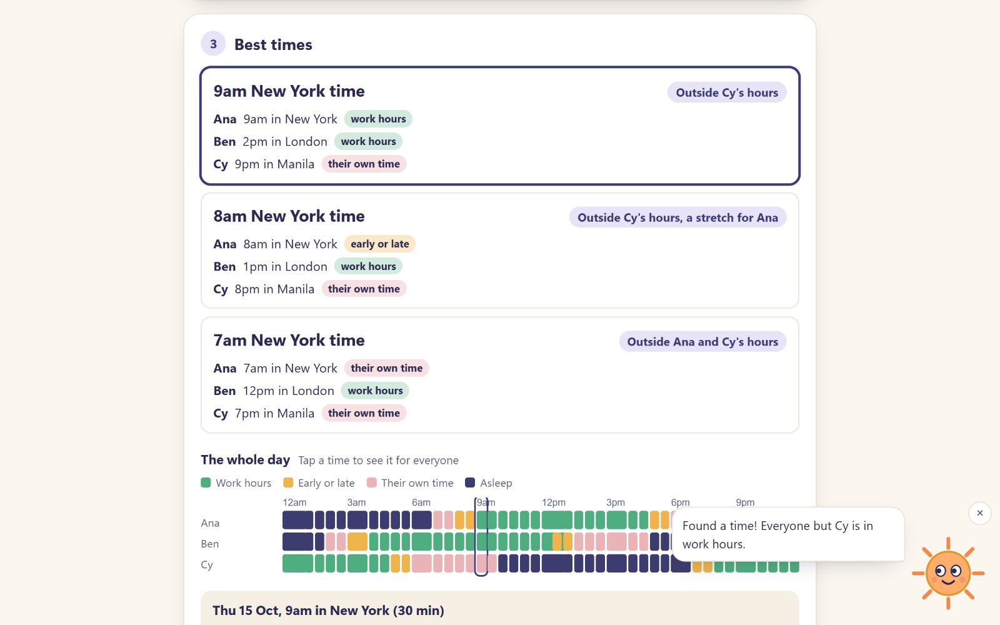
Task: Click 'their own time' tag beside 7am in New York
Action: [386, 368]
